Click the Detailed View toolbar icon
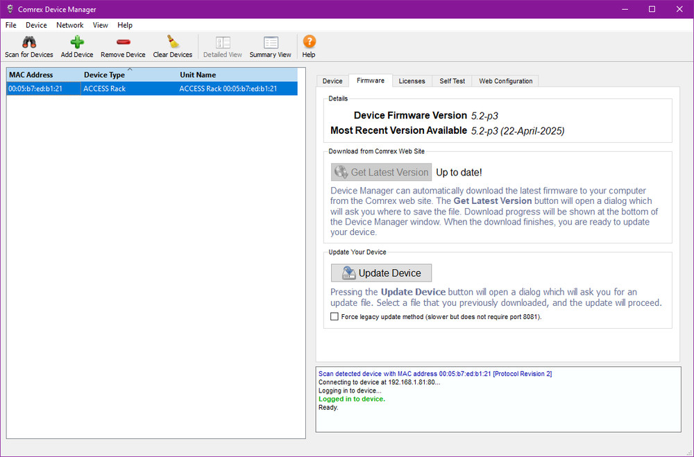 (x=222, y=42)
